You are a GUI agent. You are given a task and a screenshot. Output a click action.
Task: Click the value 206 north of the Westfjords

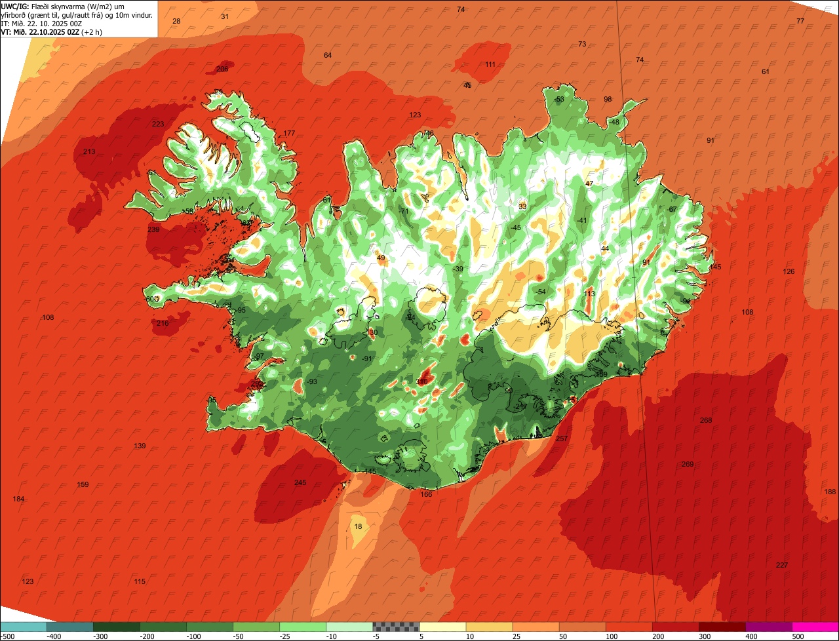click(223, 69)
